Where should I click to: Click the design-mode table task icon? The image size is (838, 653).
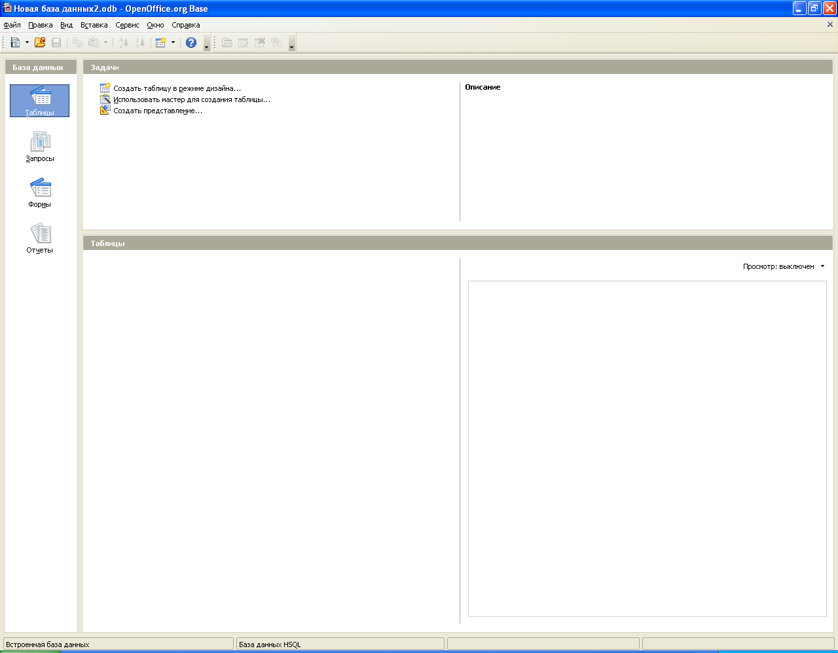[105, 88]
